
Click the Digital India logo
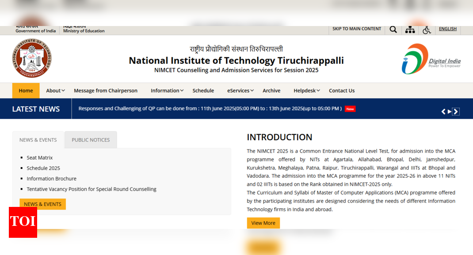pyautogui.click(x=431, y=59)
